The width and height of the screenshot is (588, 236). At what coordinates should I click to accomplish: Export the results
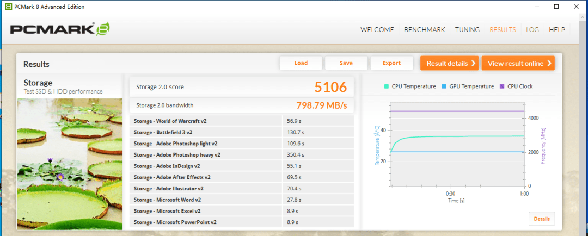point(392,63)
